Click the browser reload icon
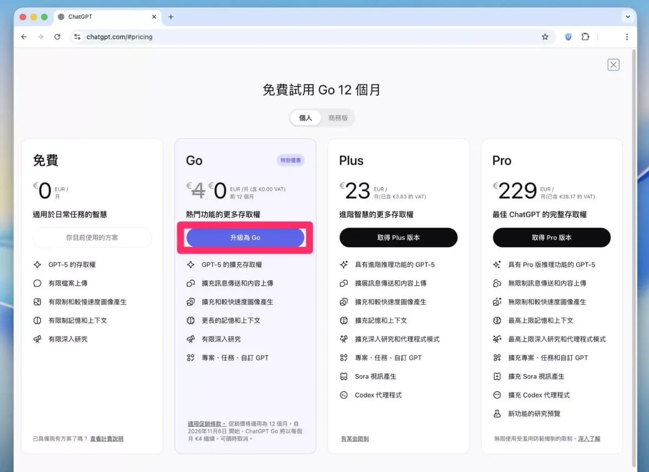Screen dimensions: 649x472 click(x=57, y=37)
